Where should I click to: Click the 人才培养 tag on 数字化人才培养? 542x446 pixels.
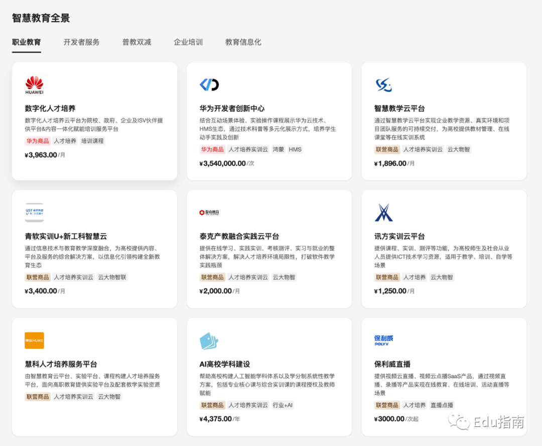[x=65, y=141]
